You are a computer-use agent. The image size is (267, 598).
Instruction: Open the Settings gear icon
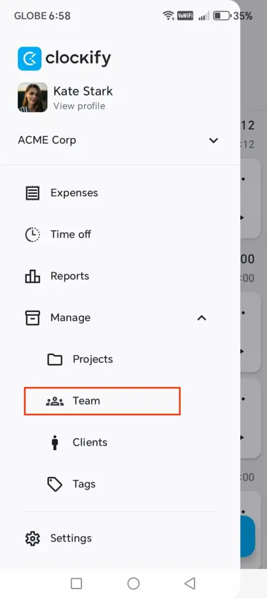(x=33, y=538)
